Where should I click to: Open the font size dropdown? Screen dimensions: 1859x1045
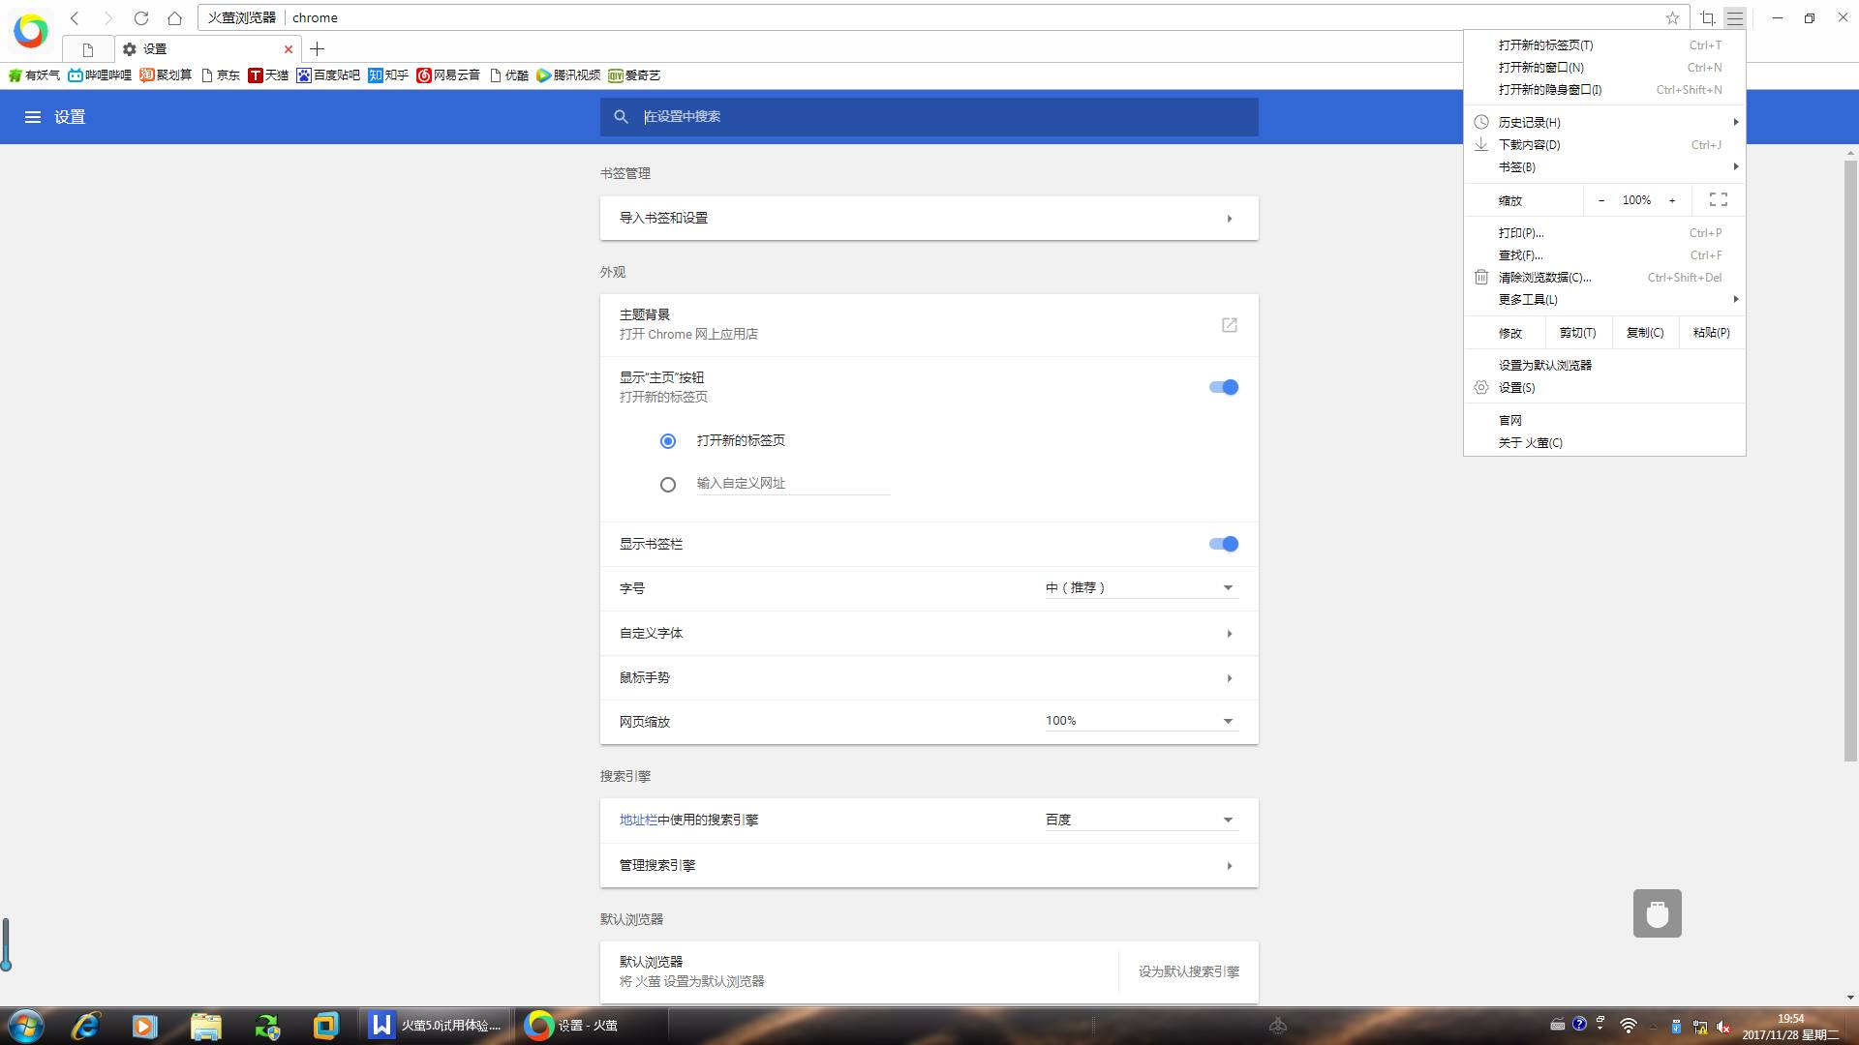pos(1141,587)
